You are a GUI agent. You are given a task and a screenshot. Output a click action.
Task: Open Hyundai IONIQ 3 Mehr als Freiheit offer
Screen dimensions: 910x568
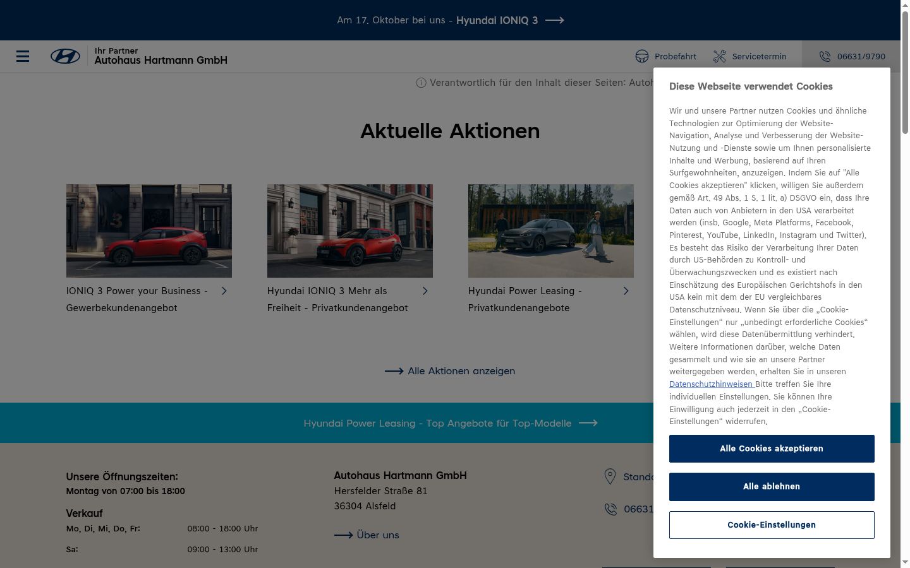click(x=337, y=299)
